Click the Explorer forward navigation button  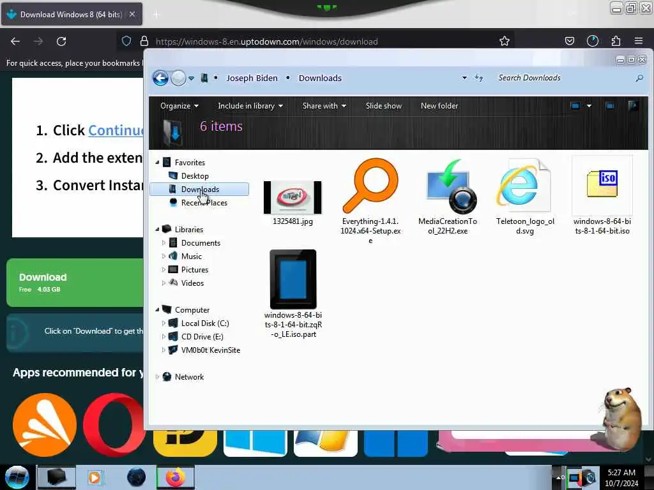[179, 78]
